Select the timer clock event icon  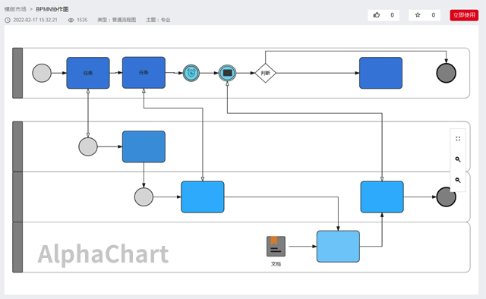191,73
